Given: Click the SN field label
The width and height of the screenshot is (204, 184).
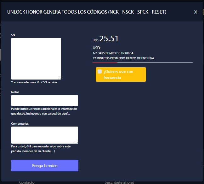Looking at the screenshot, I should pyautogui.click(x=13, y=35).
